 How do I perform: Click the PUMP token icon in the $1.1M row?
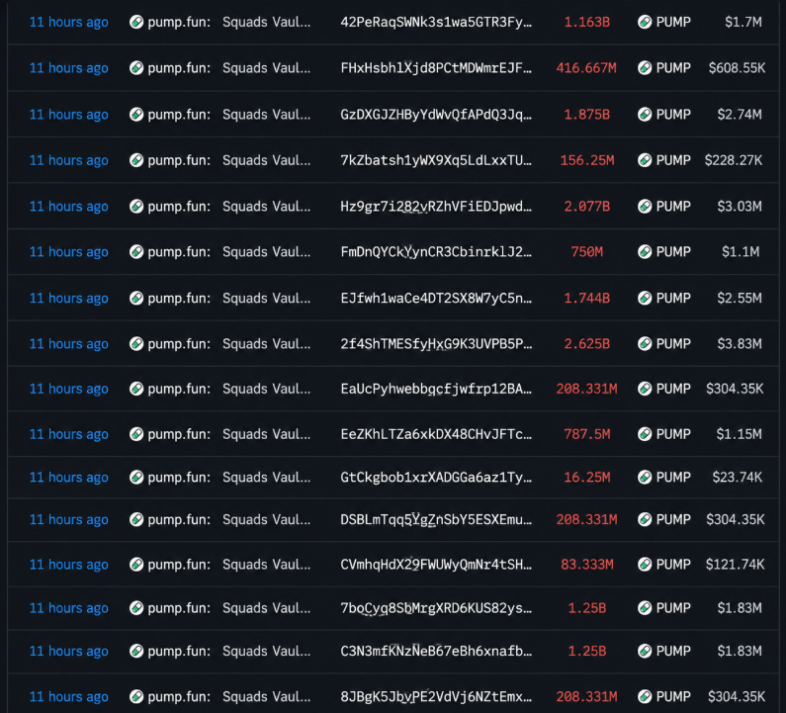coord(645,252)
